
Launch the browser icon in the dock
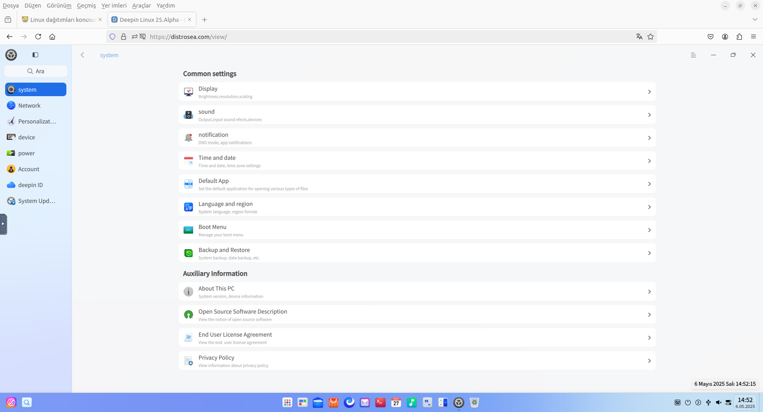click(x=349, y=402)
